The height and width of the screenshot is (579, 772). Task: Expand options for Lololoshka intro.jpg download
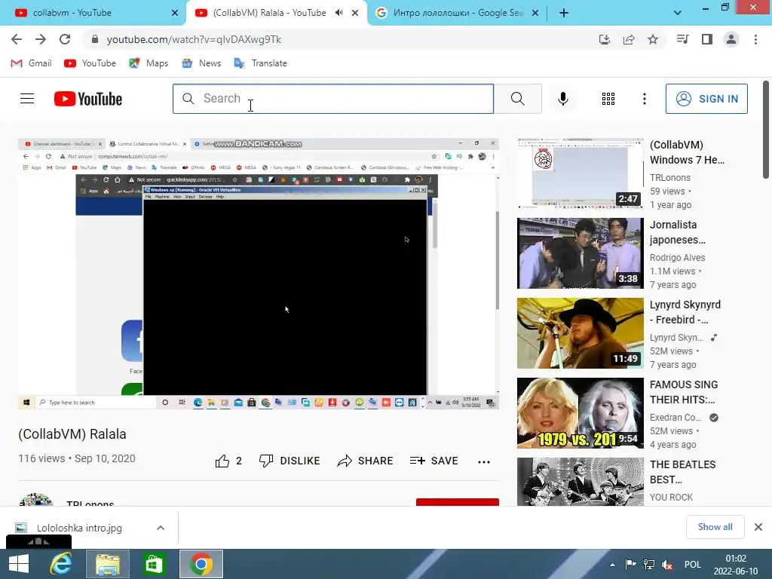pos(161,528)
